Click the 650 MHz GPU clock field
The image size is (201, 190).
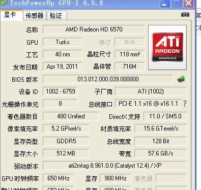tap(59, 178)
